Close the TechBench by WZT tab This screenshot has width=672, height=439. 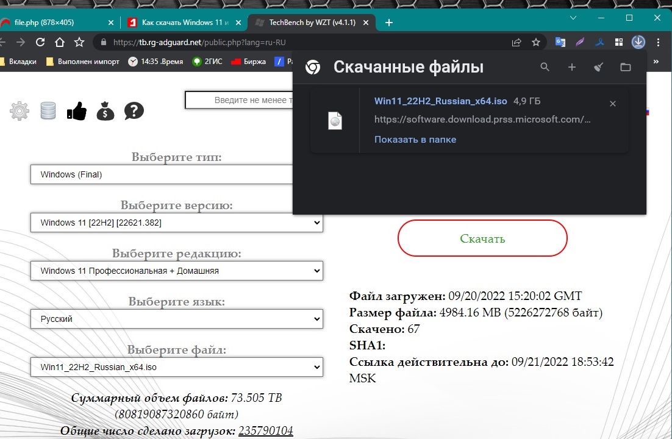click(x=365, y=23)
